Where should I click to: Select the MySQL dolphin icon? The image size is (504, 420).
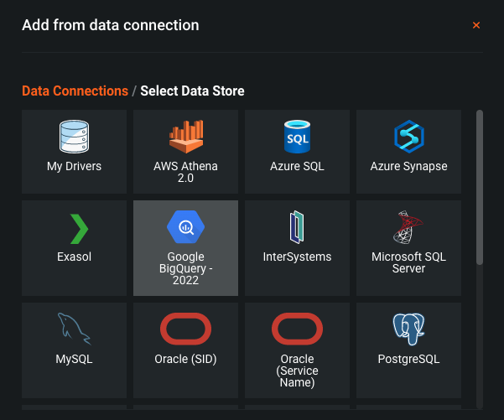point(75,329)
